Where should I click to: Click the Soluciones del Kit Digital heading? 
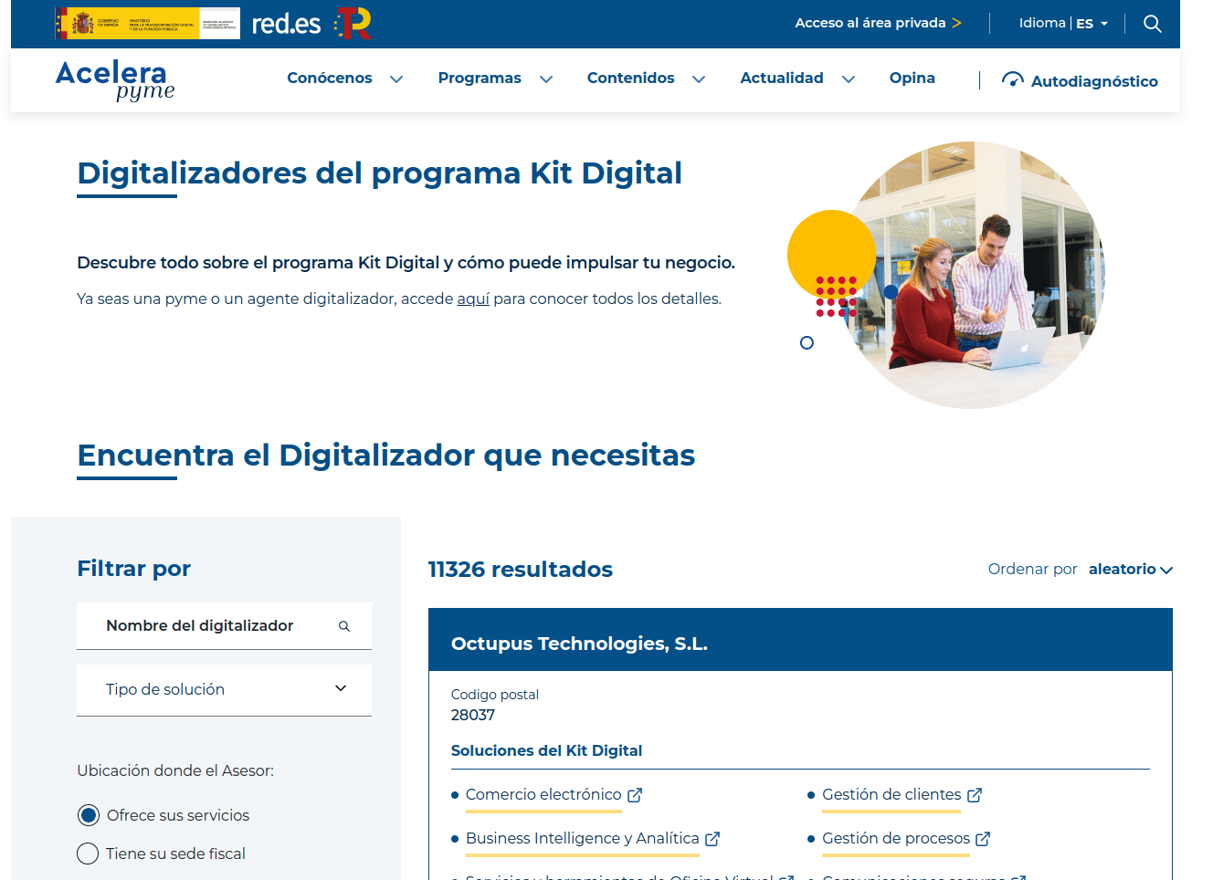tap(546, 750)
